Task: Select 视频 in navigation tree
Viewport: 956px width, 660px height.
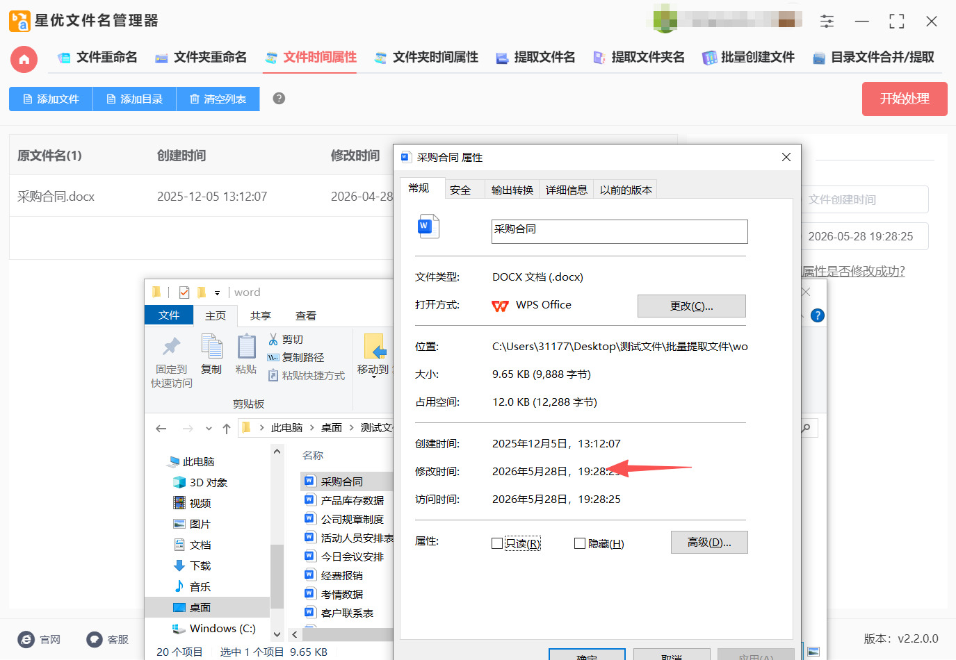Action: click(191, 504)
